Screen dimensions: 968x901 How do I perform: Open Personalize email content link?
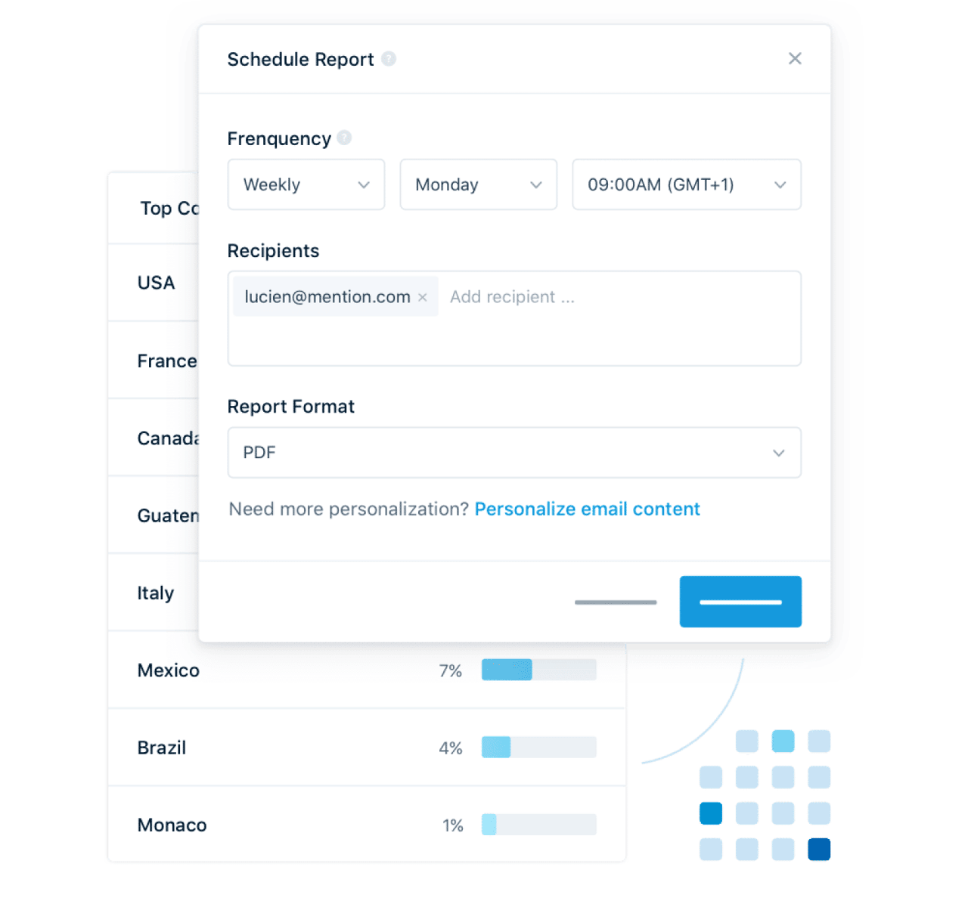tap(588, 509)
